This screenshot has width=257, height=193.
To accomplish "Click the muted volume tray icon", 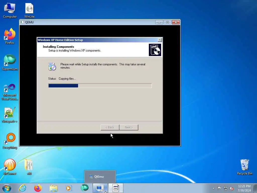I will tap(232, 188).
